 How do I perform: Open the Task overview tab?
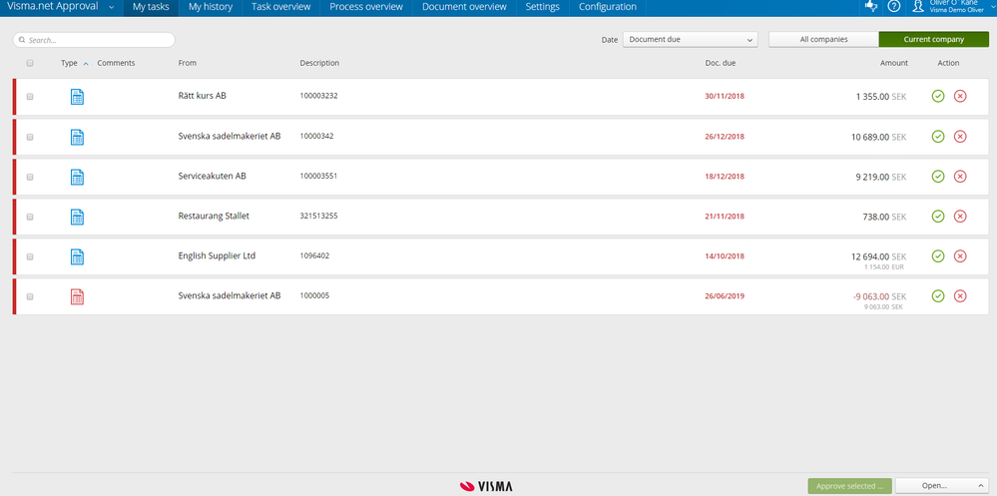point(281,7)
